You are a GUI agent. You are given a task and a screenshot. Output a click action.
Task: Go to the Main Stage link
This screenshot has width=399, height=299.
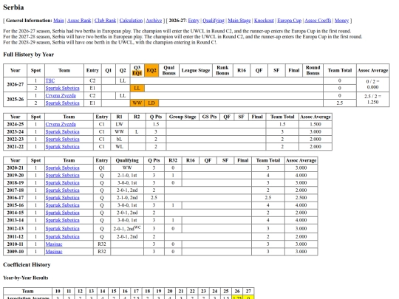pos(239,21)
